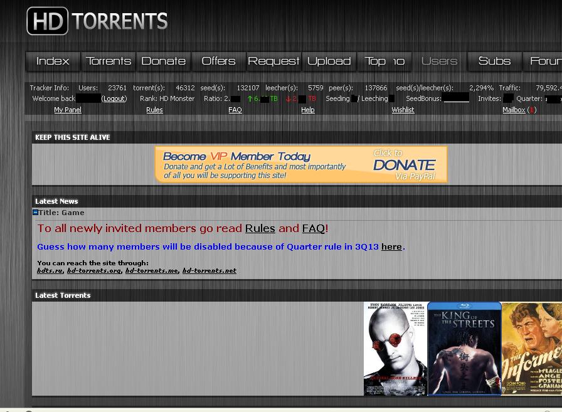Open the Subs menu tab
Viewport: 562px width, 412px height.
(x=495, y=61)
